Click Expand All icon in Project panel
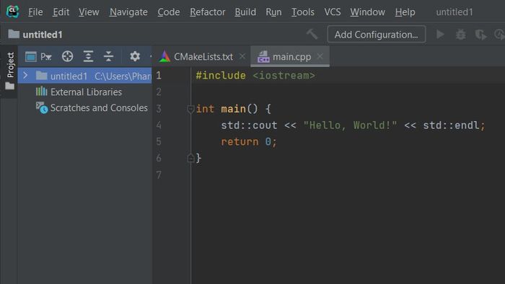505x284 pixels. point(88,56)
